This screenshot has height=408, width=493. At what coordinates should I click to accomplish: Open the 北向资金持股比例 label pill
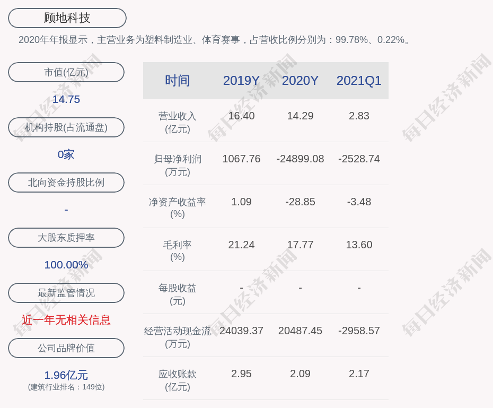point(66,183)
